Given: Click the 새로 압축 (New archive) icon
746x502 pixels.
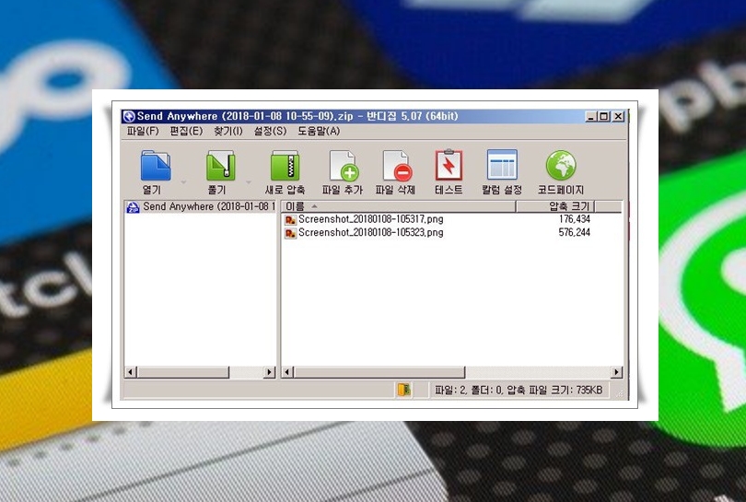Looking at the screenshot, I should pos(285,165).
